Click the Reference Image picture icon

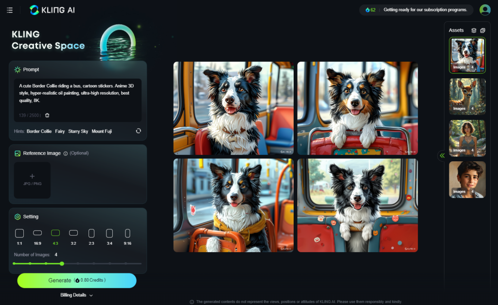(x=18, y=153)
